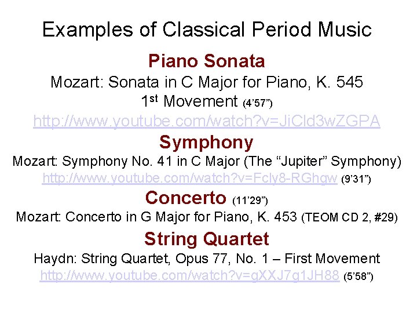Click the 1st Movement text

[189, 101]
